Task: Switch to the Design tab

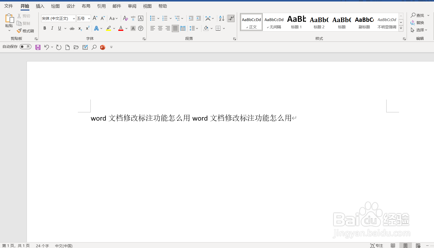Action: pos(71,6)
